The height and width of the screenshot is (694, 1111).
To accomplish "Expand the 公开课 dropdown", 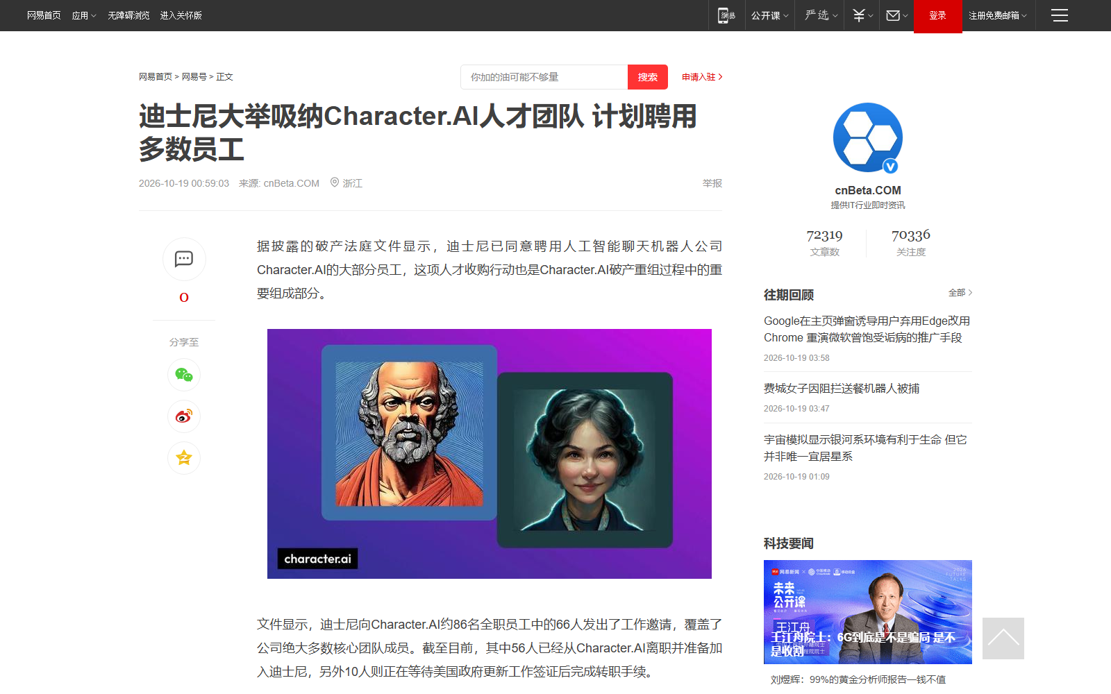I will pyautogui.click(x=770, y=15).
